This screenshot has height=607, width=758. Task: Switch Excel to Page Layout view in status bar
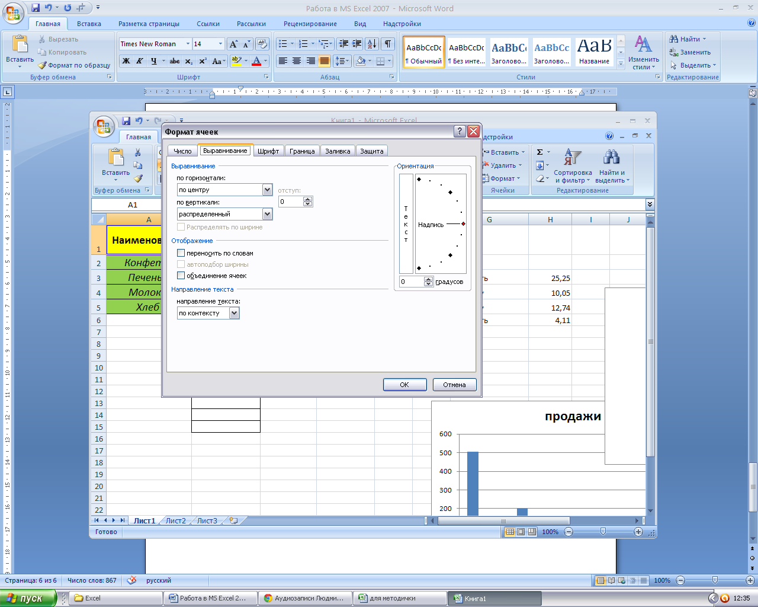point(521,532)
